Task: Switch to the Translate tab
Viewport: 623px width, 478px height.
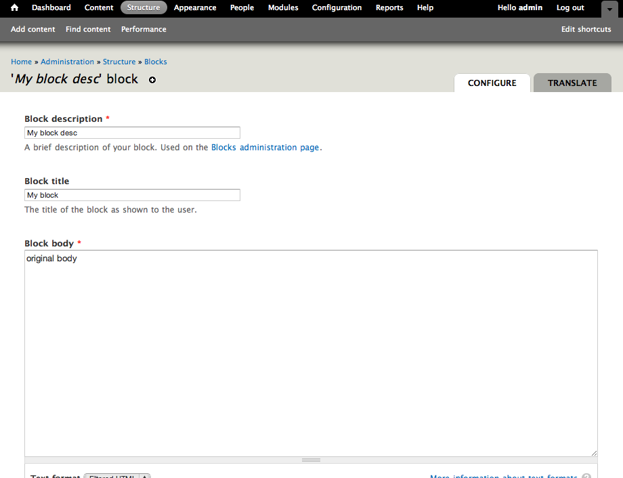Action: [x=572, y=83]
